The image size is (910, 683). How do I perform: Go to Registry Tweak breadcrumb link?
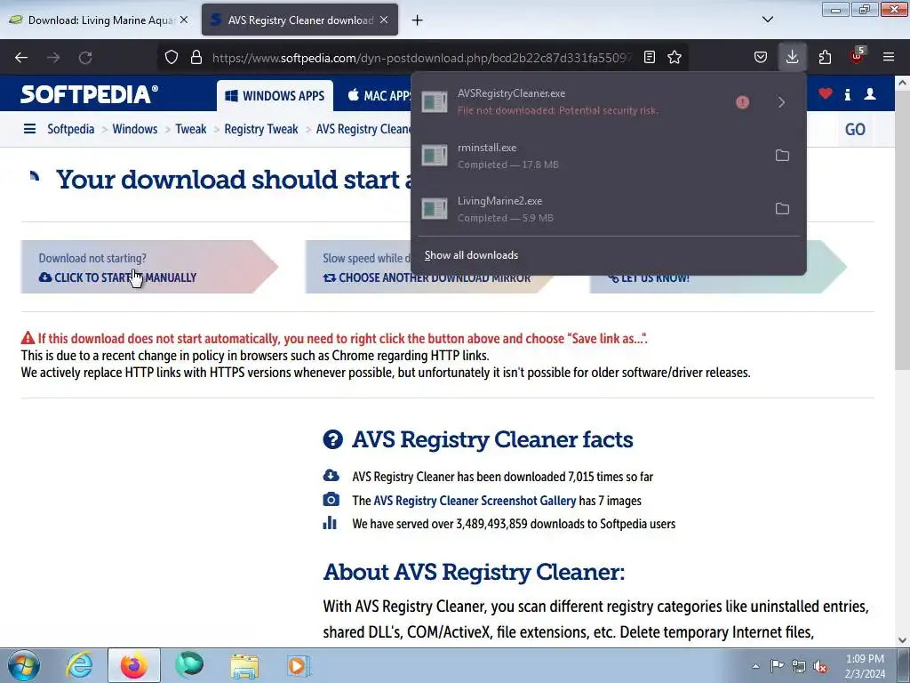tap(261, 129)
